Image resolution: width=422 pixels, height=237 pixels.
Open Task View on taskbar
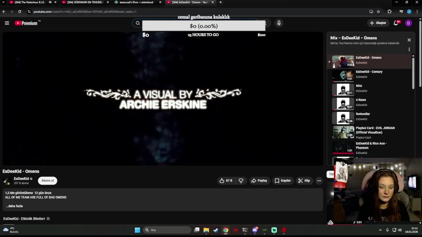tap(197, 230)
